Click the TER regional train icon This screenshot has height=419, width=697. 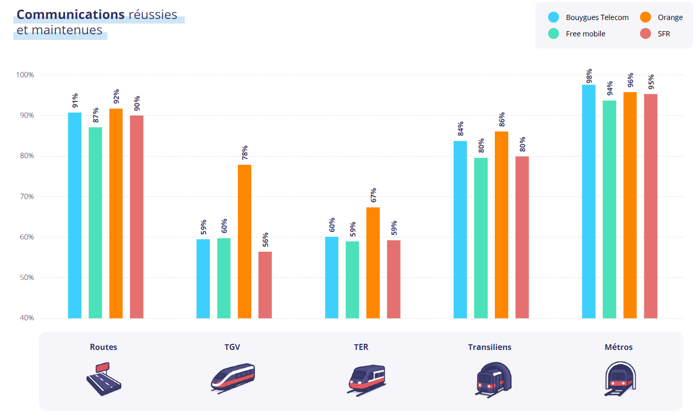point(366,380)
